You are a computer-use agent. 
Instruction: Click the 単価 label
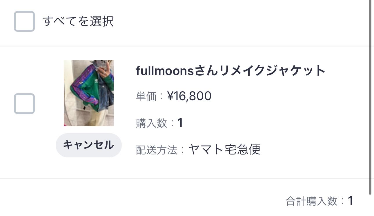(x=146, y=96)
